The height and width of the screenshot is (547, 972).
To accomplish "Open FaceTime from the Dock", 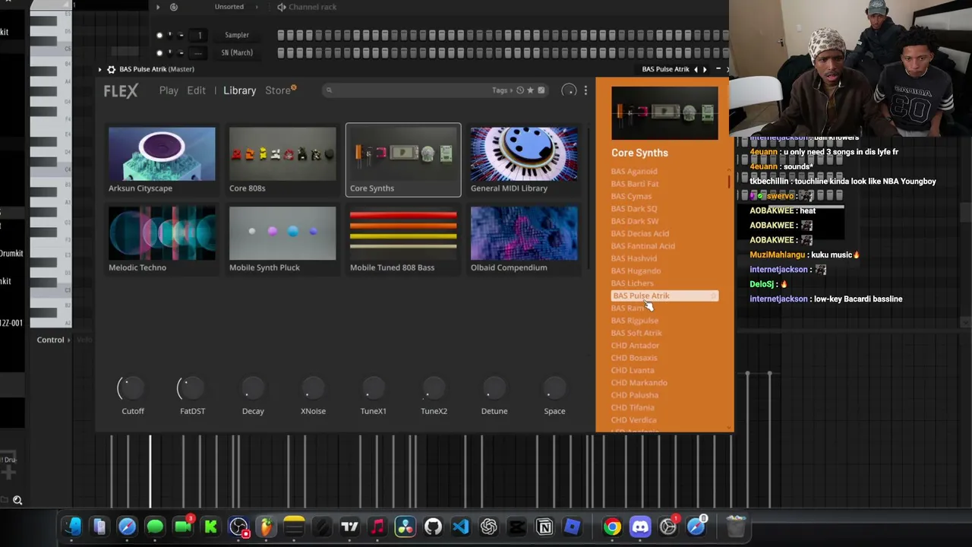I will click(x=183, y=526).
